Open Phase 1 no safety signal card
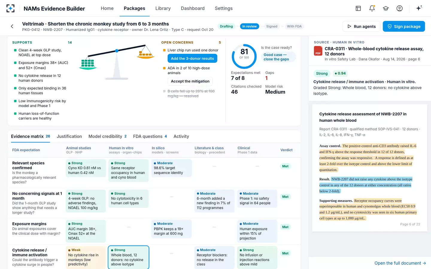431x269 pixels. pyautogui.click(x=257, y=198)
